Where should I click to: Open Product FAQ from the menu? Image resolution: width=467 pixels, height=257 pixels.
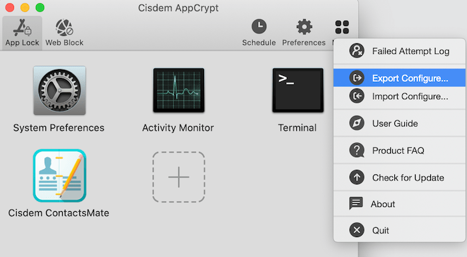400,150
